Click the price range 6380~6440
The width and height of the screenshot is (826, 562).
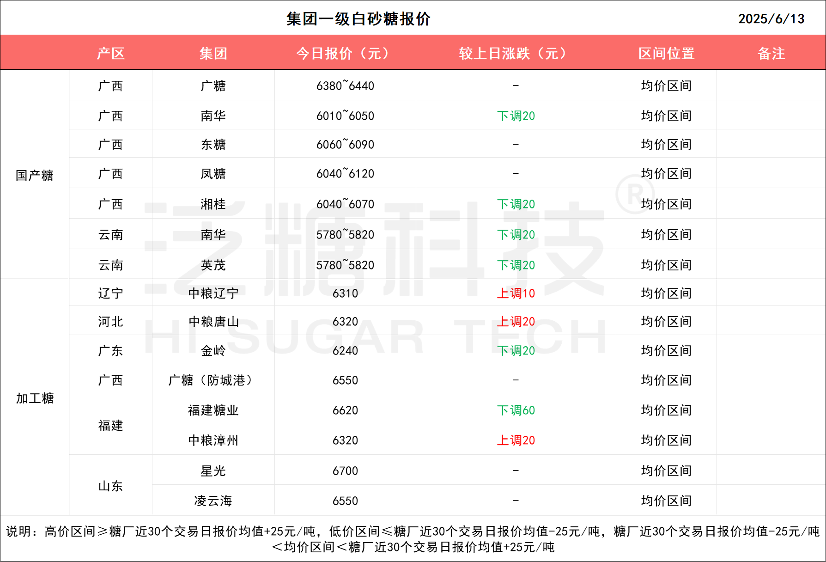click(x=345, y=86)
